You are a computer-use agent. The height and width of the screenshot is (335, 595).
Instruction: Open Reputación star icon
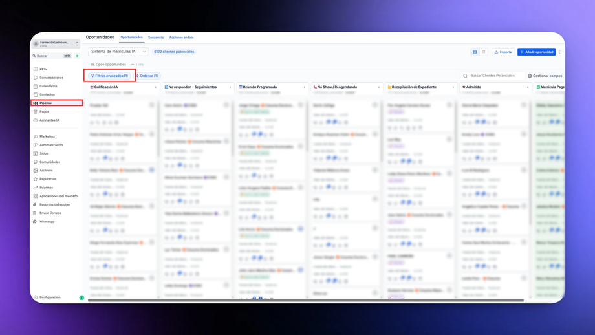coord(36,179)
